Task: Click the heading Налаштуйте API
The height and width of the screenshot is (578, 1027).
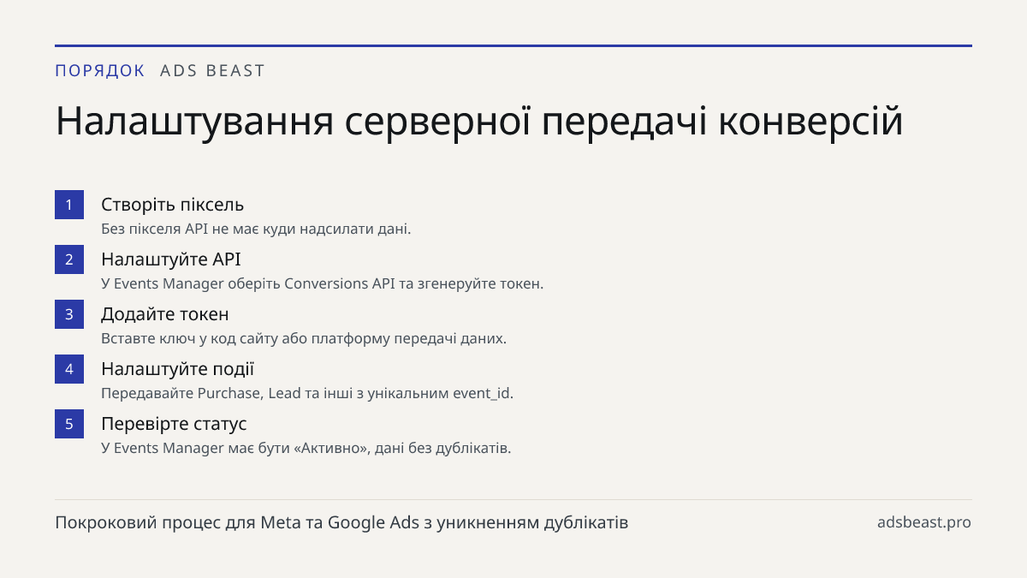Action: tap(171, 259)
